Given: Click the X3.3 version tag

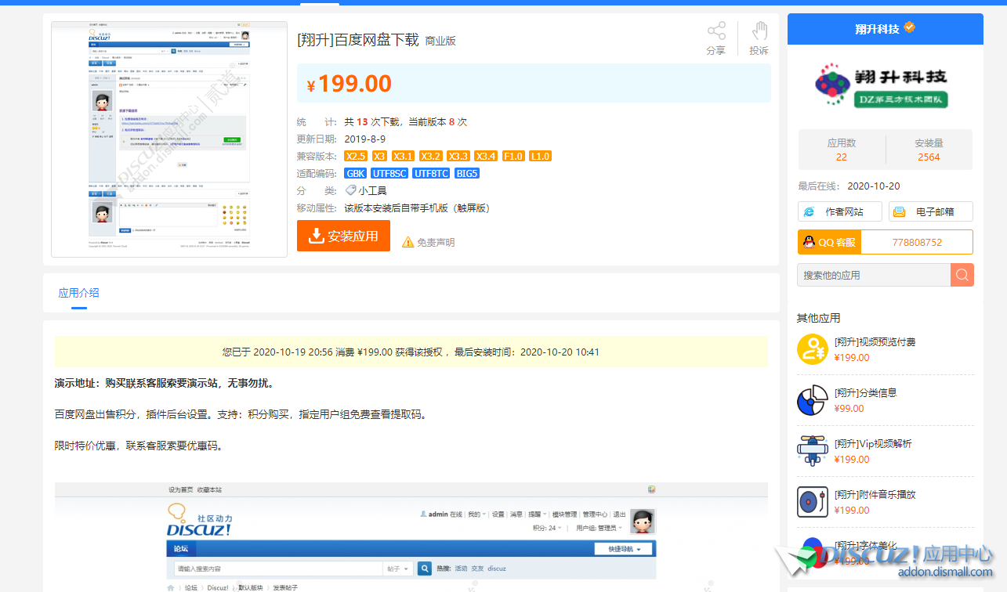Looking at the screenshot, I should (458, 156).
